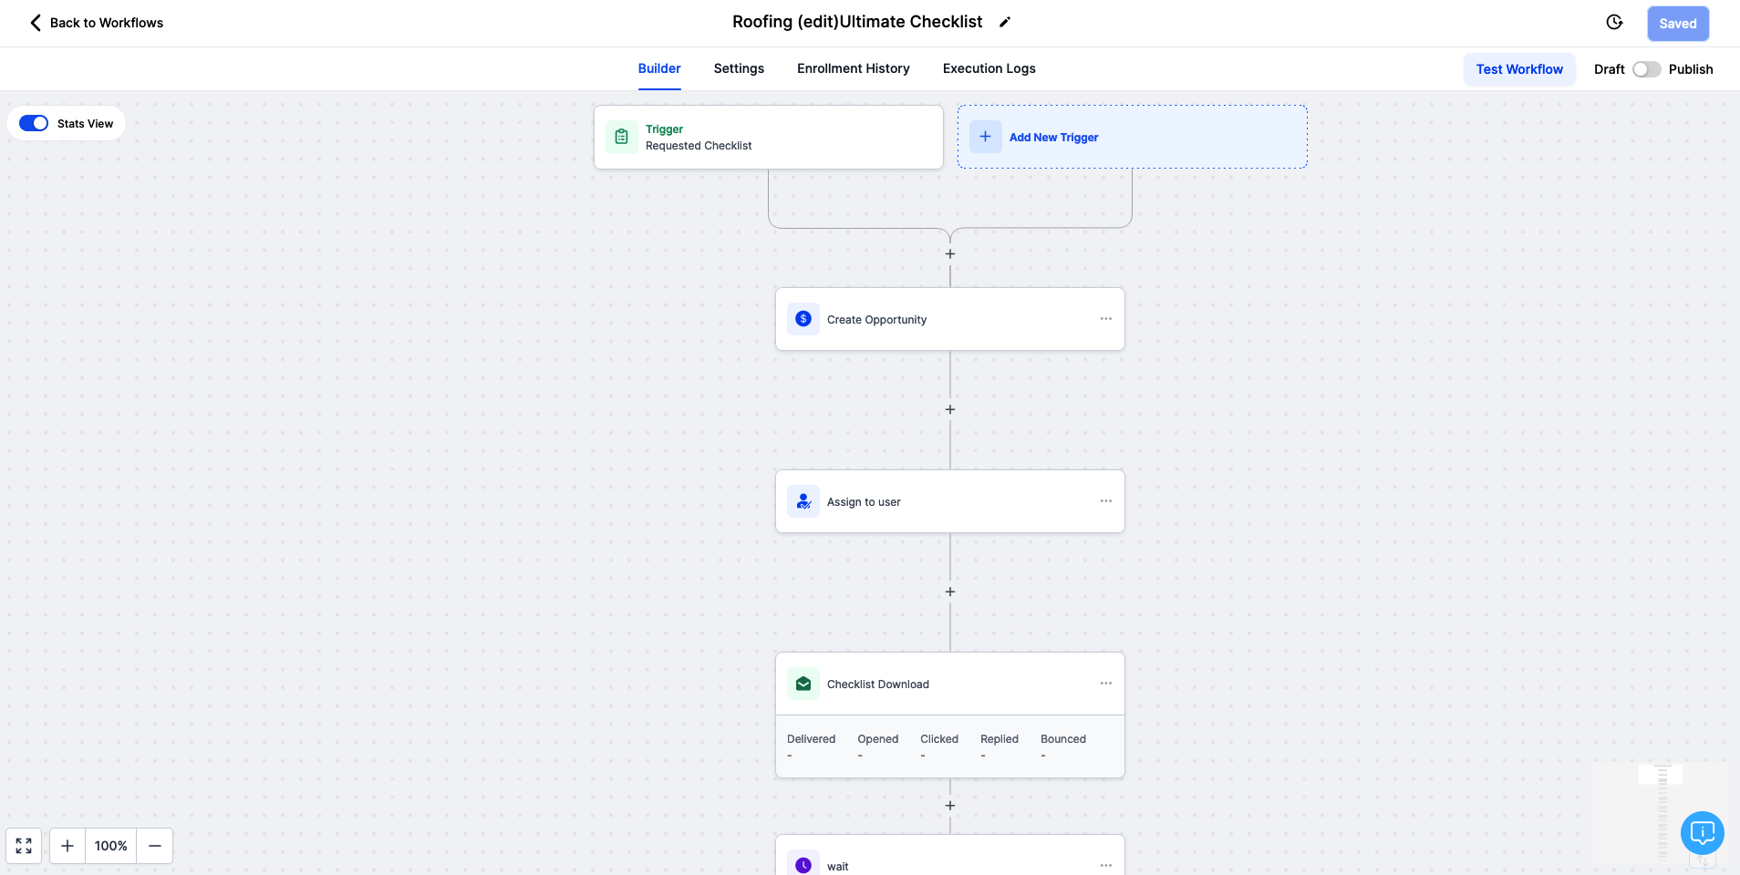The width and height of the screenshot is (1740, 875).
Task: Click the Requested Checklist trigger icon
Action: pos(622,137)
